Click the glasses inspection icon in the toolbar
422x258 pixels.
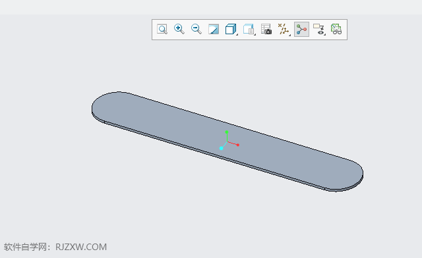point(336,30)
